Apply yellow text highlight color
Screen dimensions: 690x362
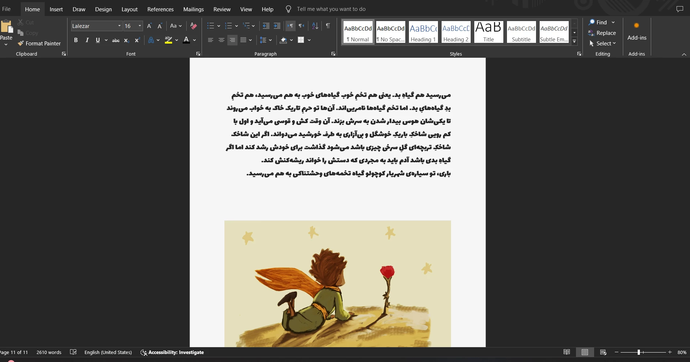click(x=168, y=40)
